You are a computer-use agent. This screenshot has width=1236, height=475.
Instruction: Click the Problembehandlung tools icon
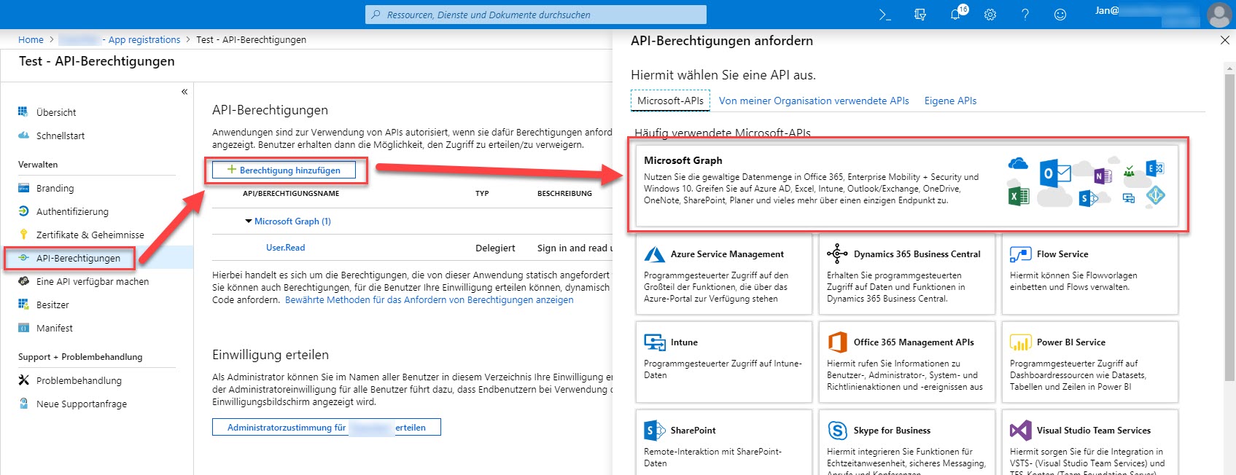tap(23, 380)
